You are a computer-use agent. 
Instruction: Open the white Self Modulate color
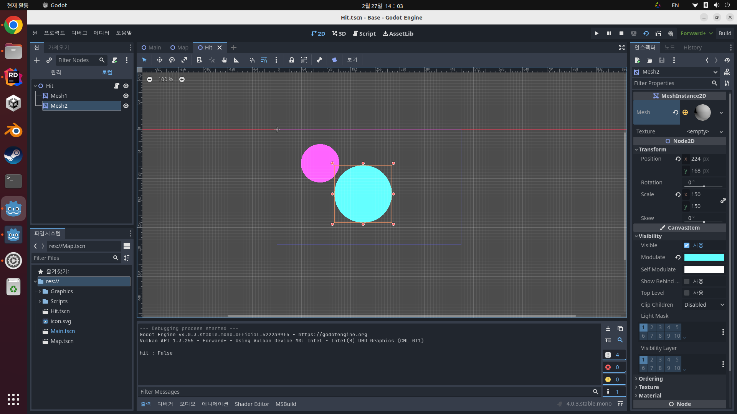[x=704, y=269]
